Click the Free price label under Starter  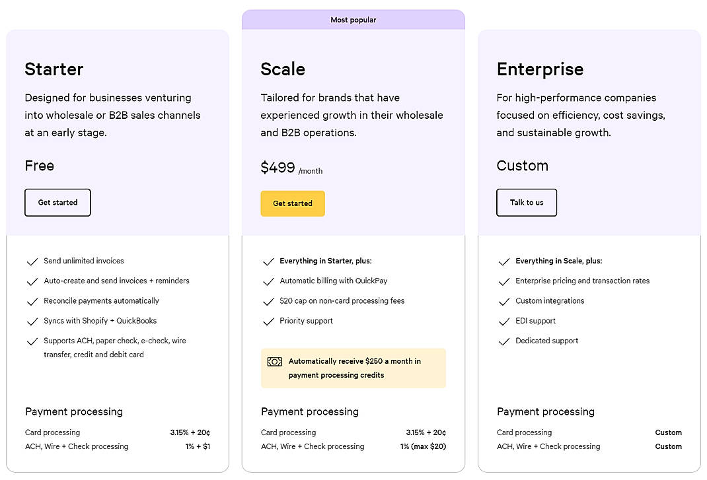[x=40, y=166]
